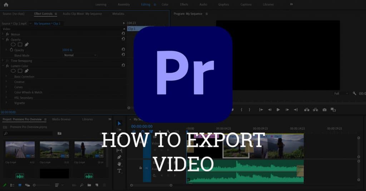Open the Blend Mode Normal dropdown
Image resolution: width=366 pixels, height=191 pixels.
pos(80,55)
